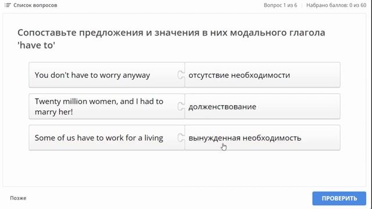
Task: Click the 'have to' quoted text in heading
Action: (x=36, y=45)
